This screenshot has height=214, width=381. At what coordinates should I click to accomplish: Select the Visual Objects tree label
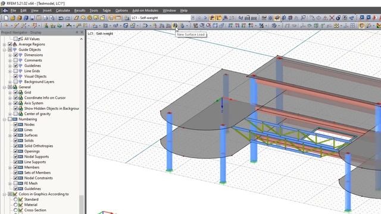[x=35, y=76]
